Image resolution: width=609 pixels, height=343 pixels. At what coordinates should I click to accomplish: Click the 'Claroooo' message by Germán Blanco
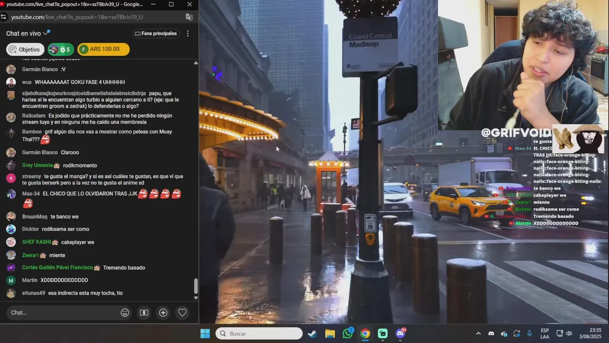tap(70, 152)
